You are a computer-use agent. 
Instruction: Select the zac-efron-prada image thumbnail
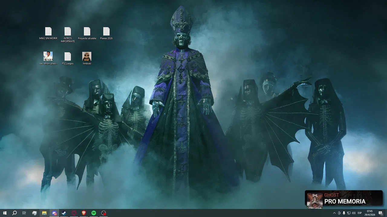click(48, 56)
